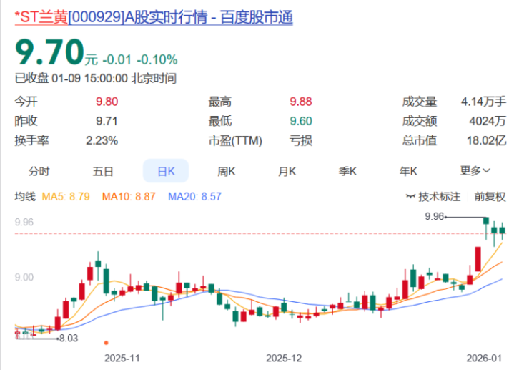Open the 前复权 adjustment selector
The height and width of the screenshot is (370, 514).
coord(490,197)
